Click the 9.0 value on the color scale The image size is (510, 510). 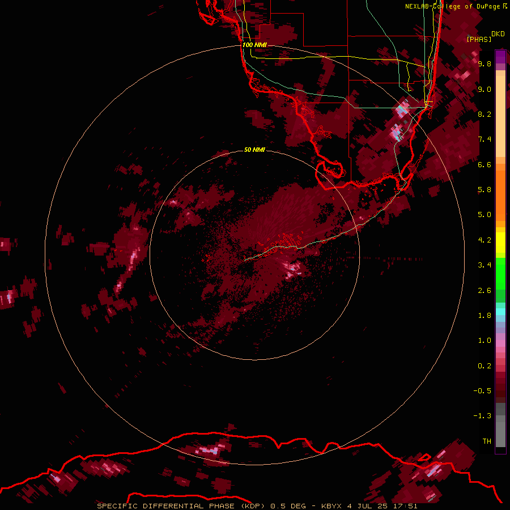coord(484,89)
